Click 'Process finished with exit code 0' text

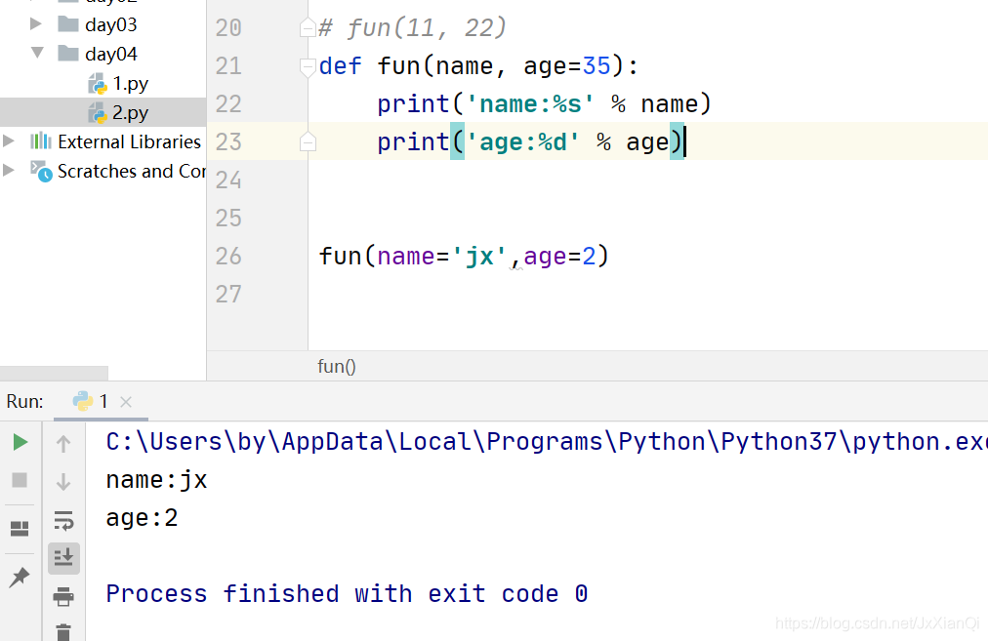(347, 594)
